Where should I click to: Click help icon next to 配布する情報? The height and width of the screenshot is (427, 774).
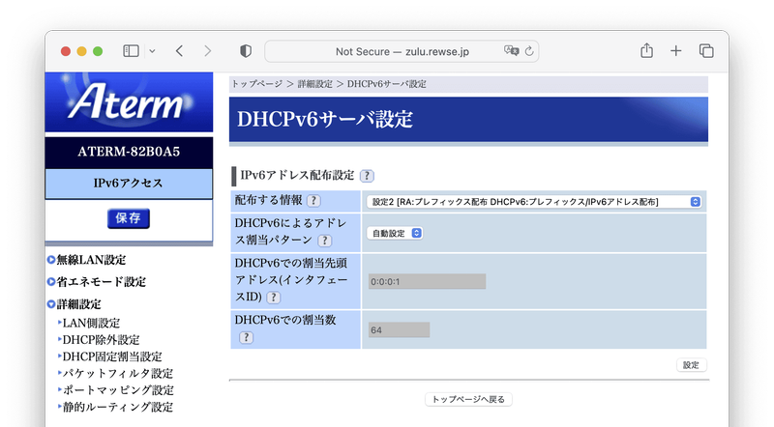pyautogui.click(x=313, y=201)
